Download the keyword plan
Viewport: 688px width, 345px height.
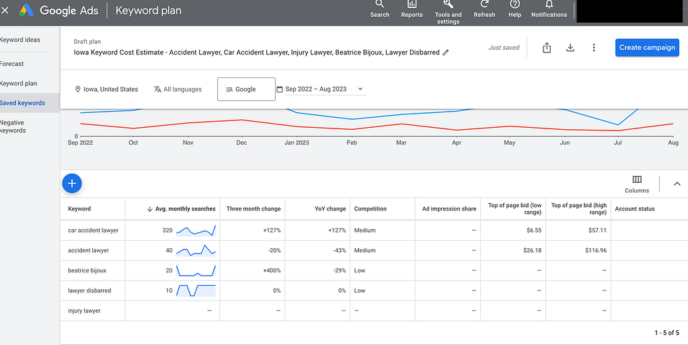570,47
